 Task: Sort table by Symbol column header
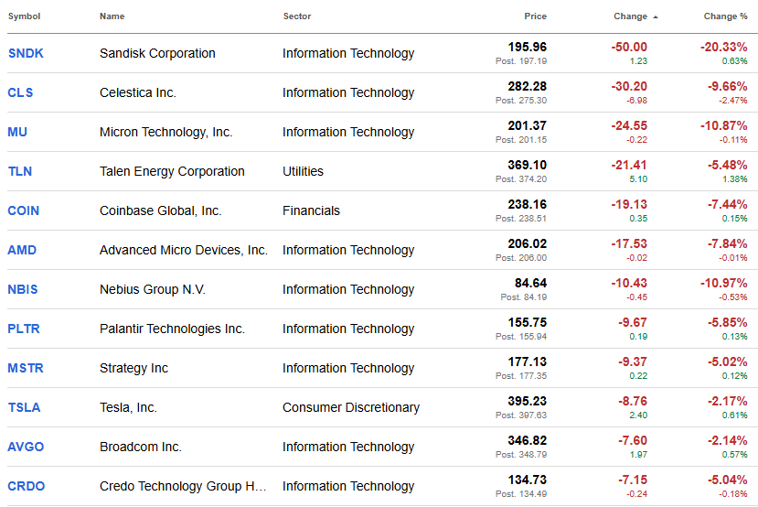tap(24, 16)
